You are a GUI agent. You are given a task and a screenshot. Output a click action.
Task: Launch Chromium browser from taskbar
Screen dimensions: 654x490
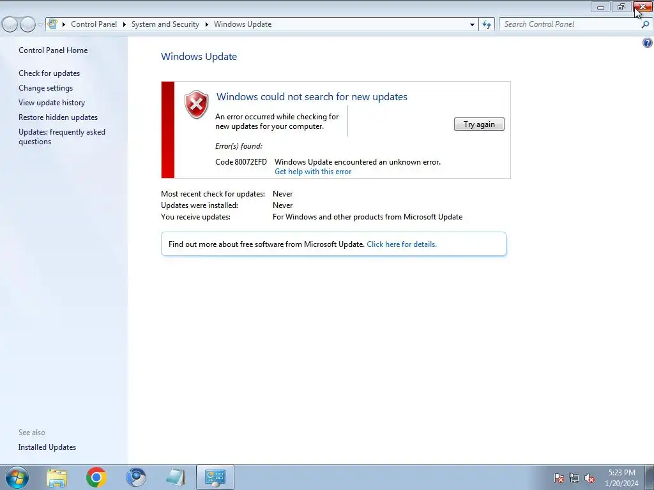pyautogui.click(x=136, y=477)
